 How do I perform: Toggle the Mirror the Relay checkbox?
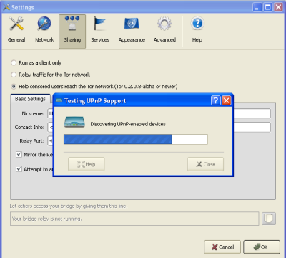[19, 155]
